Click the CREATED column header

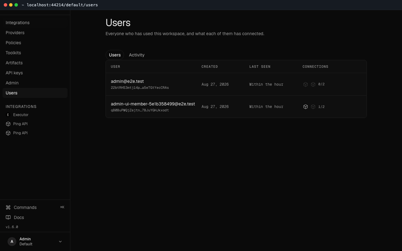(210, 67)
